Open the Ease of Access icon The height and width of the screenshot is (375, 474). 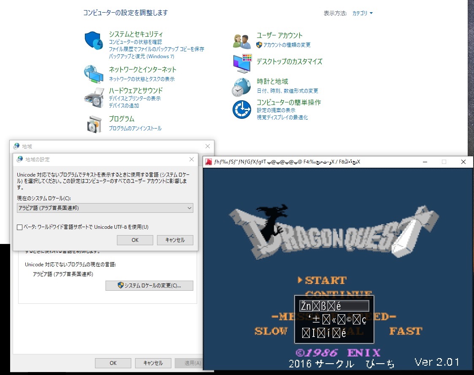(242, 110)
